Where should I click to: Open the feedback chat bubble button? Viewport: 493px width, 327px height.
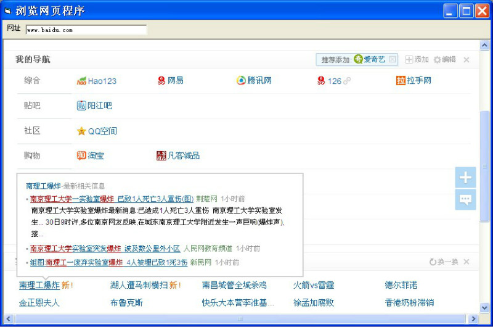(x=465, y=200)
